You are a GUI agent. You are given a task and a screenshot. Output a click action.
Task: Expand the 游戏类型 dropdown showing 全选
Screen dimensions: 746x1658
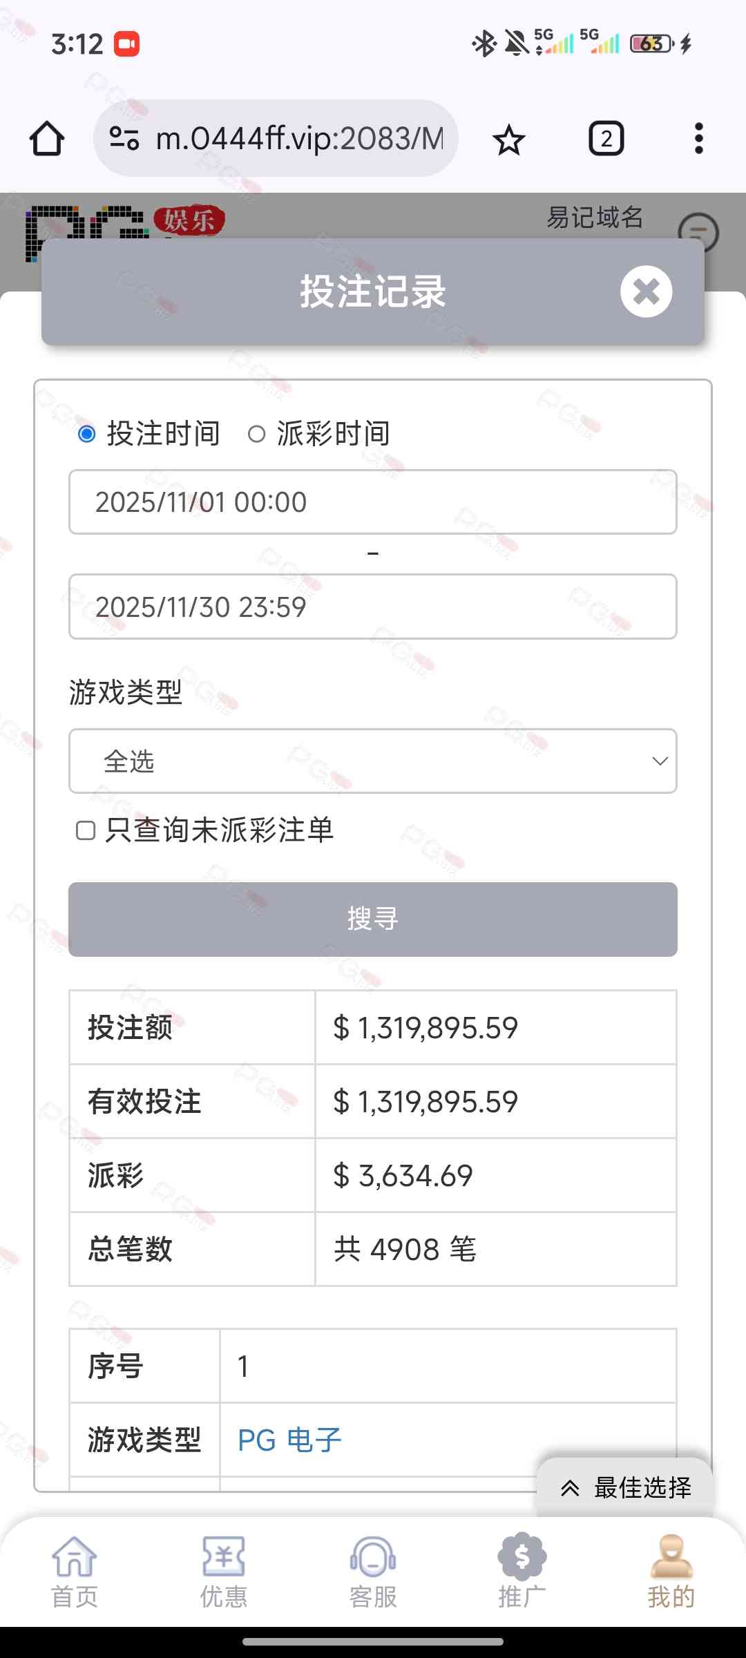373,761
